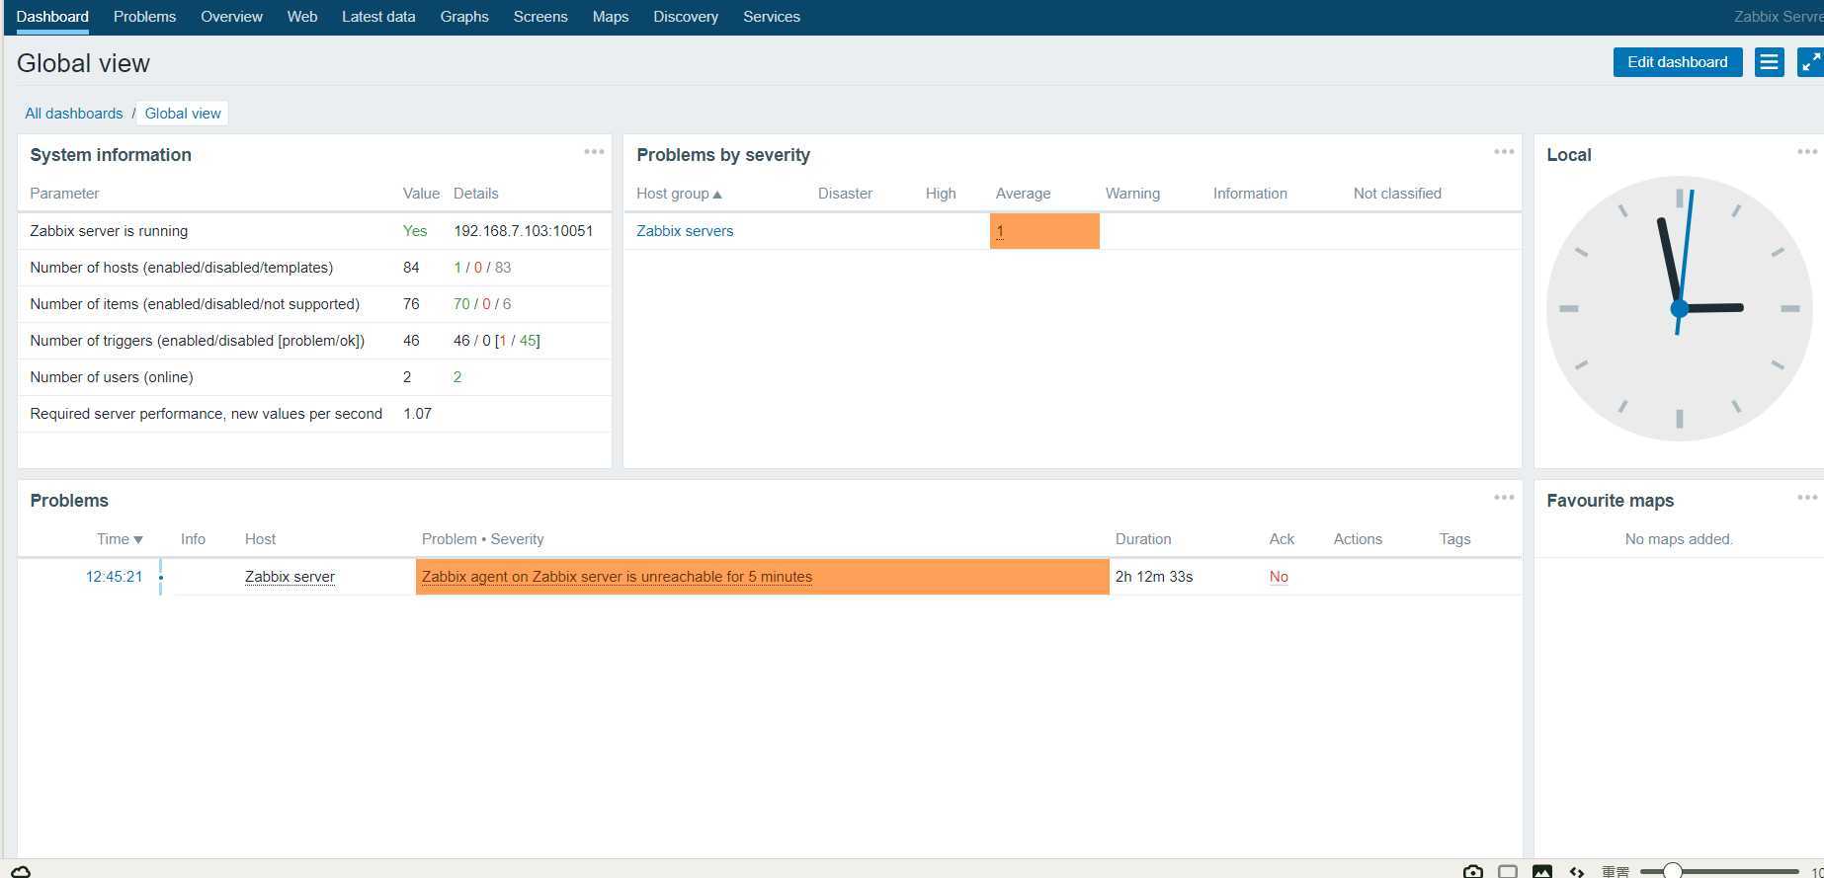Go to All dashboards breadcrumb link
This screenshot has height=878, width=1824.
74,114
